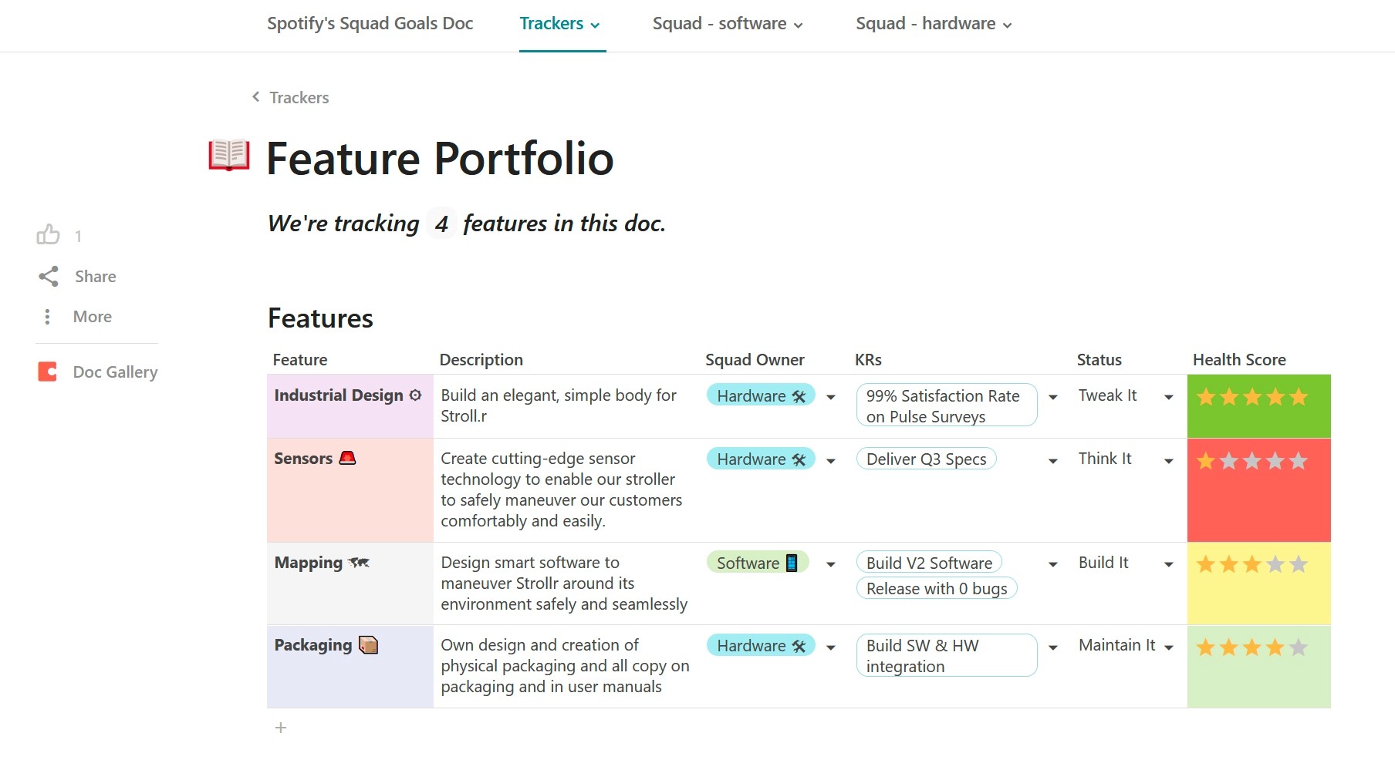The image size is (1395, 760).
Task: Expand the Squad Owner dropdown for Mapping
Action: pos(831,564)
